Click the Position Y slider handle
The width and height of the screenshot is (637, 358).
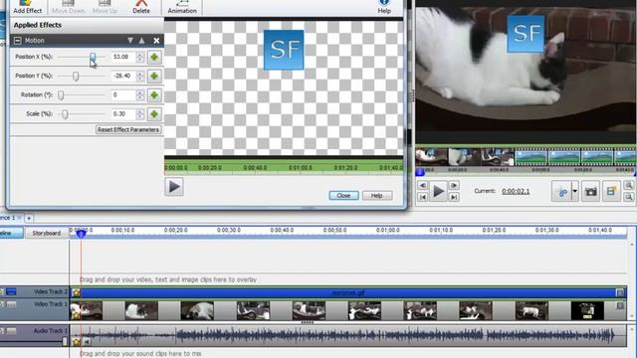point(76,76)
